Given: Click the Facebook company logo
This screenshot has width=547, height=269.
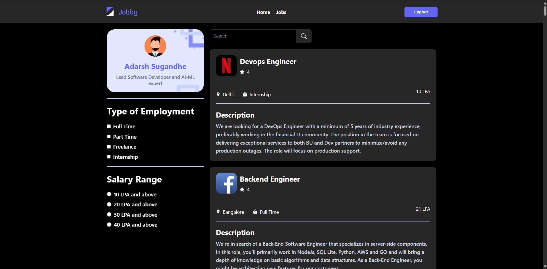Looking at the screenshot, I should point(226,183).
